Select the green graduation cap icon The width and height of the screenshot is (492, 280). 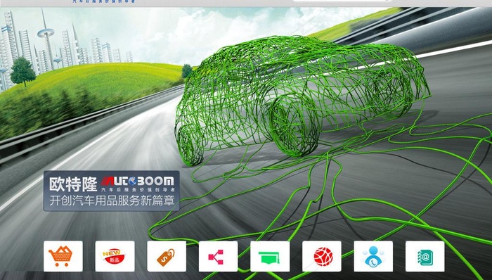[x=270, y=256]
